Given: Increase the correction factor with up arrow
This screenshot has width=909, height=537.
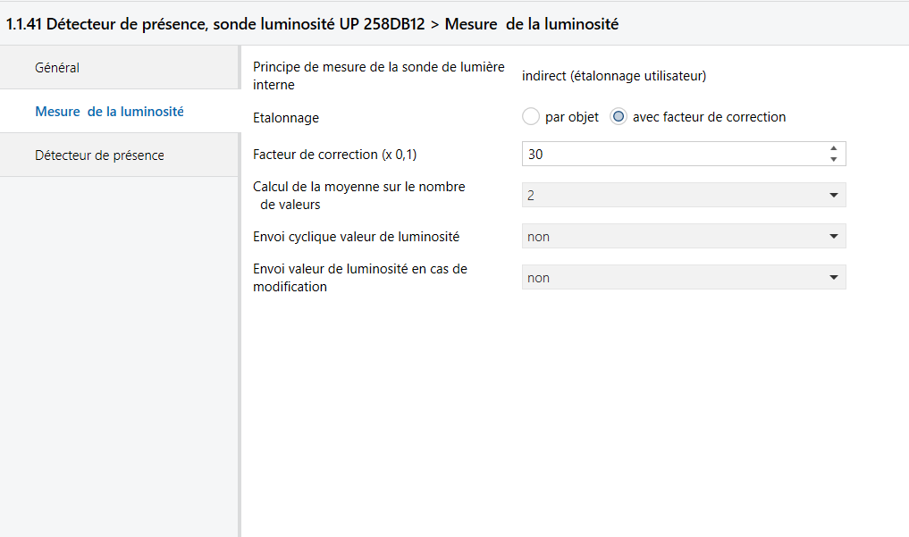Looking at the screenshot, I should pyautogui.click(x=833, y=149).
